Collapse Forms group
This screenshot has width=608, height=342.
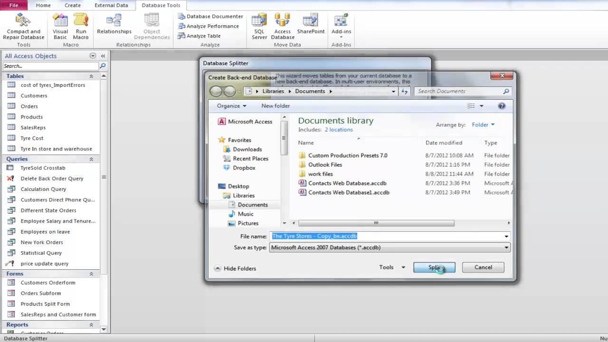tap(91, 274)
